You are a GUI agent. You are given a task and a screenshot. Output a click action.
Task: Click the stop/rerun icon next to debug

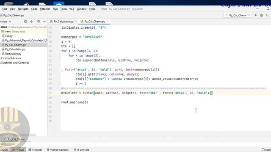pyautogui.click(x=267, y=15)
